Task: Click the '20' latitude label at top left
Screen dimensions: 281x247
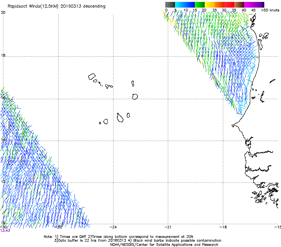Action: pos(3,13)
